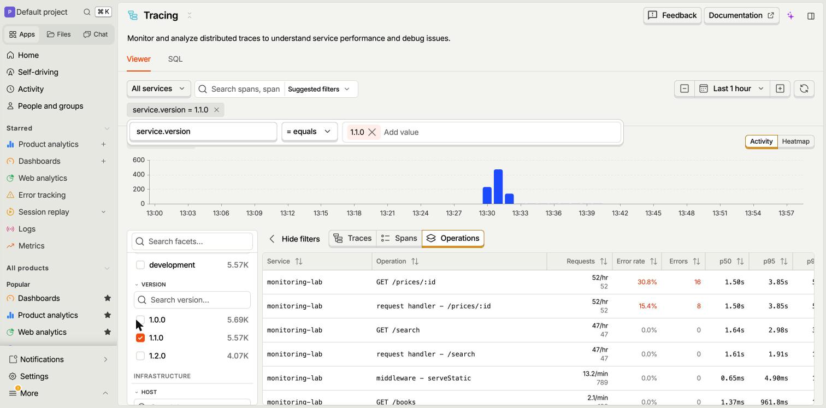Open the All services dropdown
The height and width of the screenshot is (408, 826).
[x=158, y=88]
